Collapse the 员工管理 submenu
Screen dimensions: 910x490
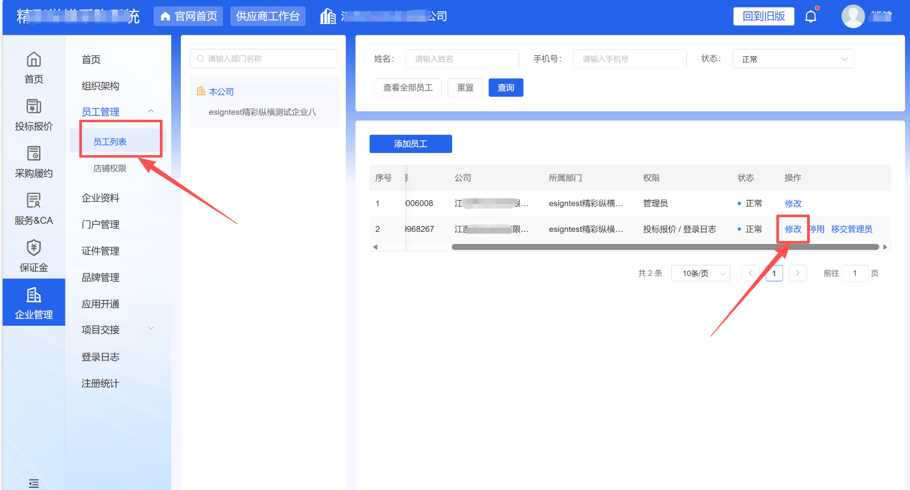point(151,111)
